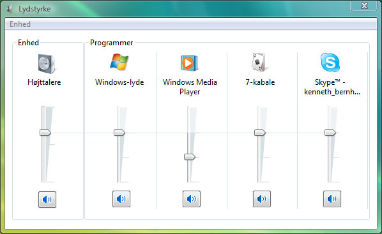Click the Windows Media Player icon
The height and width of the screenshot is (234, 382).
coord(189,63)
